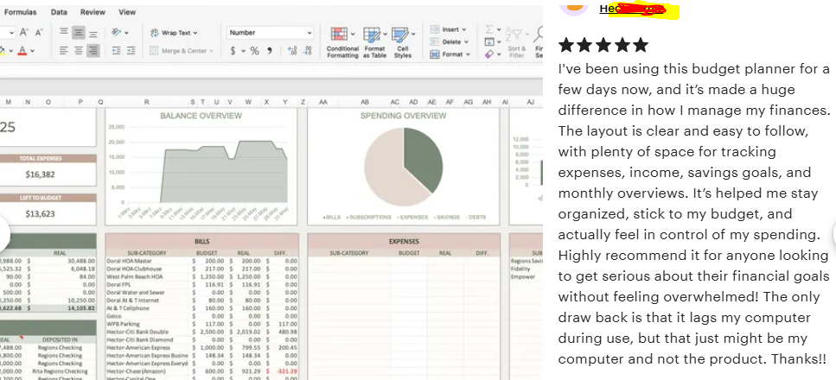Click the Delete cells button
The height and width of the screenshot is (380, 836).
(450, 41)
